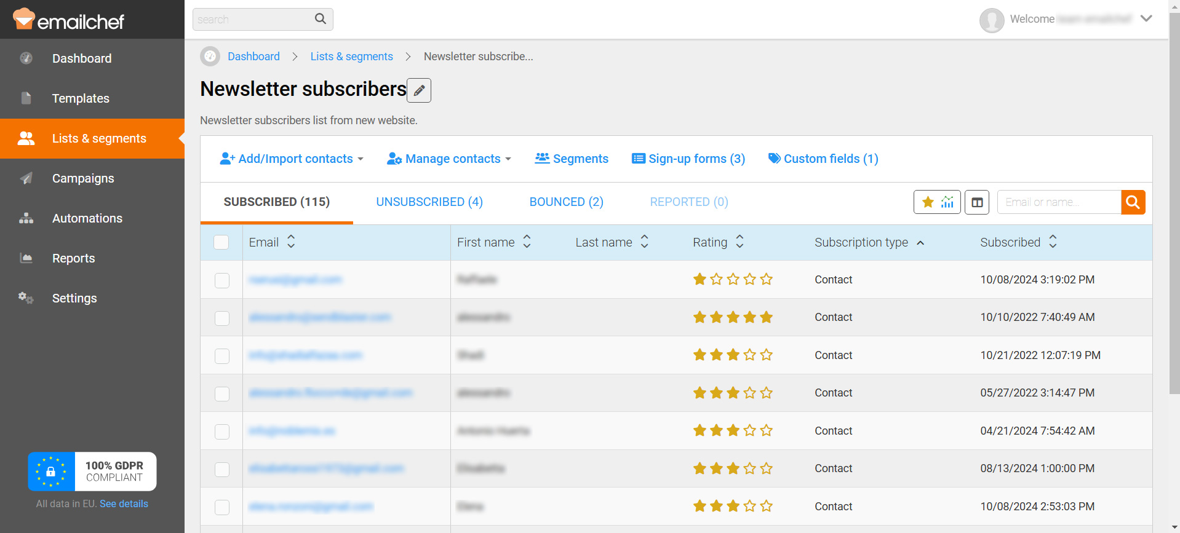Image resolution: width=1180 pixels, height=533 pixels.
Task: Click the Segments group icon
Action: (x=542, y=159)
